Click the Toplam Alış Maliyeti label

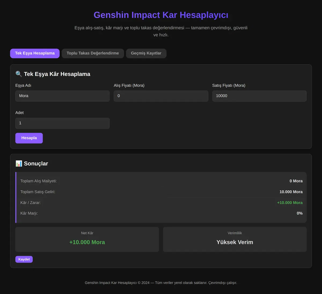[x=39, y=181]
